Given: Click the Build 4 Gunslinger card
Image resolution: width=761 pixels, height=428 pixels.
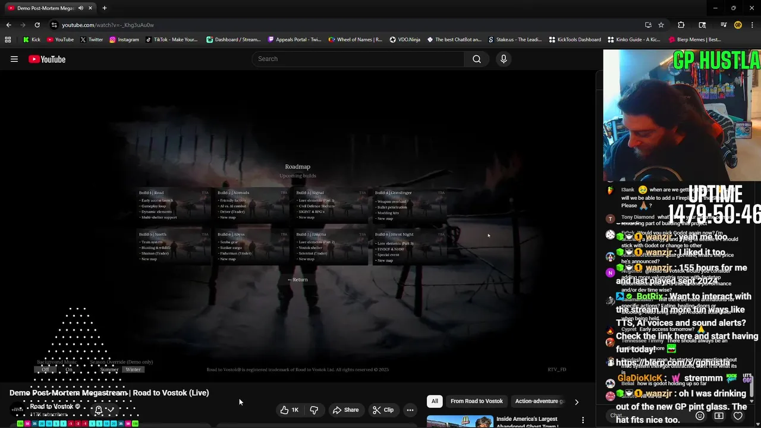Looking at the screenshot, I should 410,206.
